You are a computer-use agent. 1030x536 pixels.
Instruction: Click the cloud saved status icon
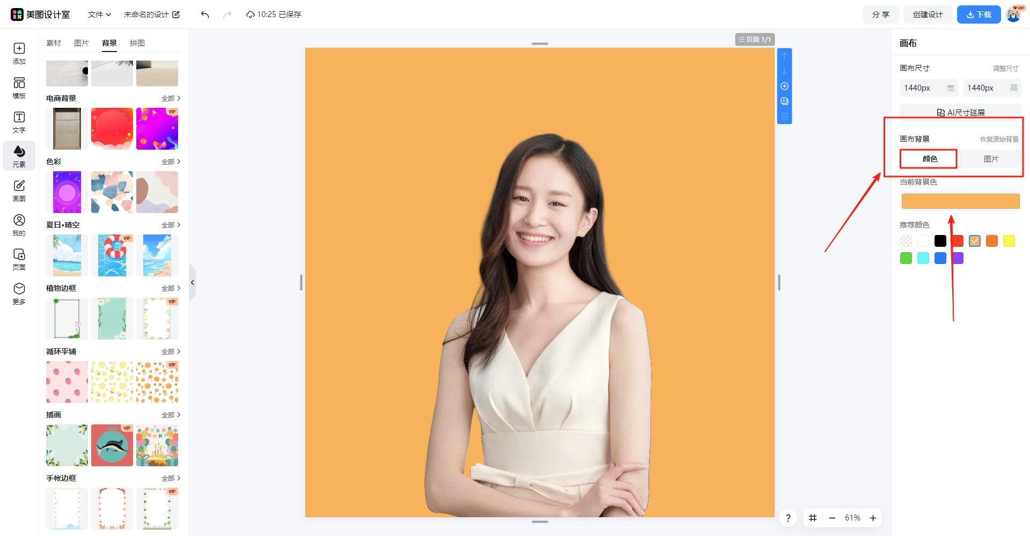pyautogui.click(x=250, y=14)
